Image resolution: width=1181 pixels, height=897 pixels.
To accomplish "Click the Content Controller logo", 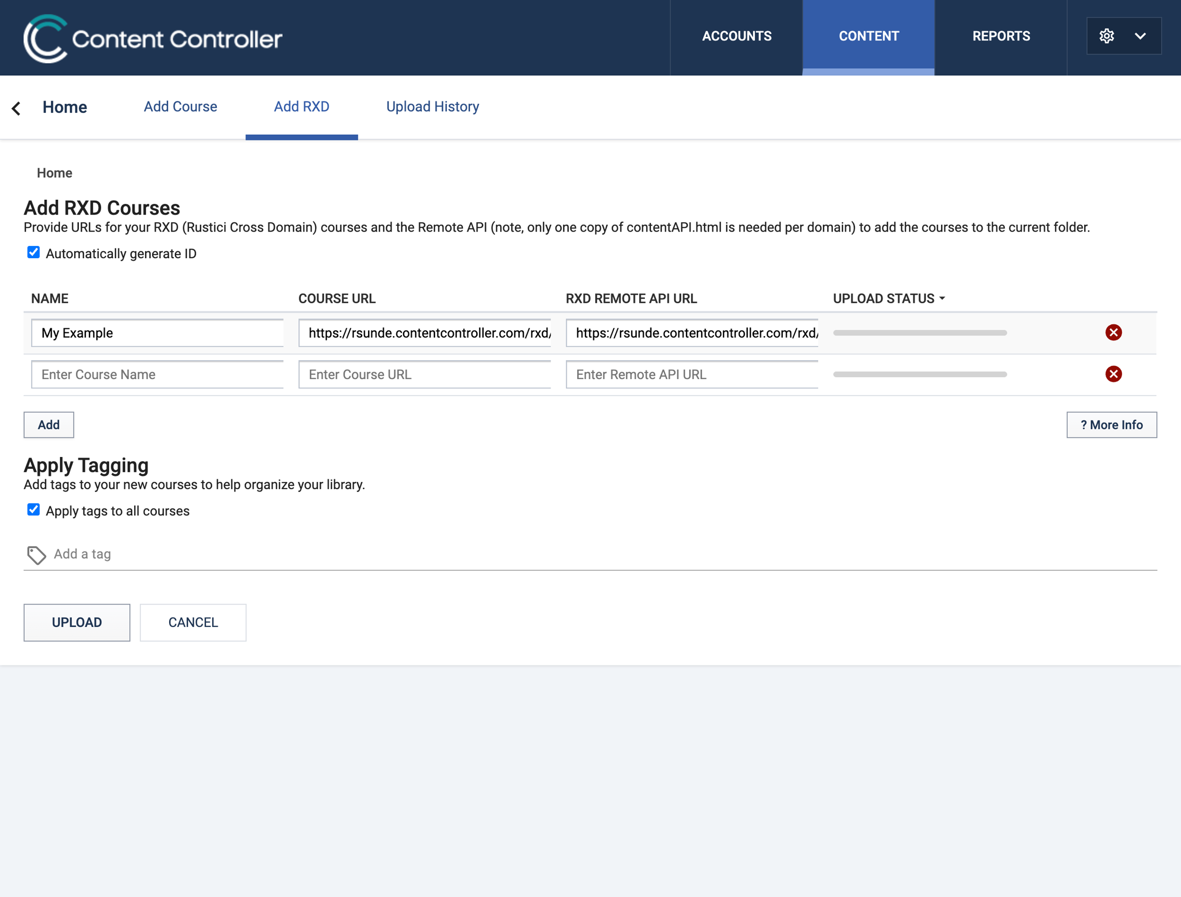I will click(153, 38).
